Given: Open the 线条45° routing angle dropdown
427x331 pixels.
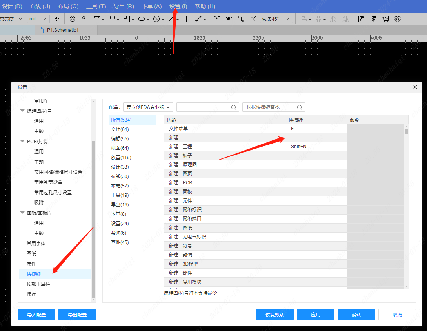Looking at the screenshot, I should point(276,19).
